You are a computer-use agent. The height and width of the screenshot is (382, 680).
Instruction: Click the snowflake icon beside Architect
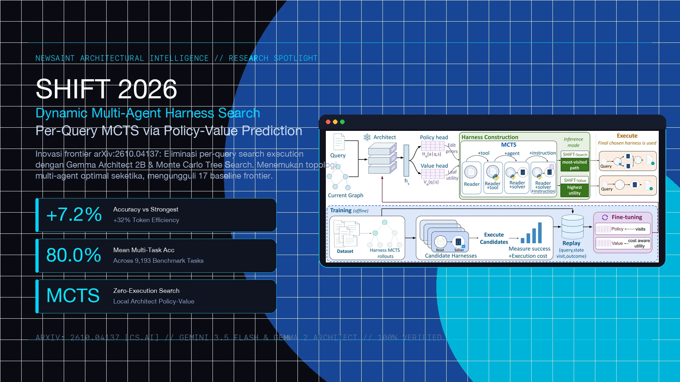click(367, 137)
